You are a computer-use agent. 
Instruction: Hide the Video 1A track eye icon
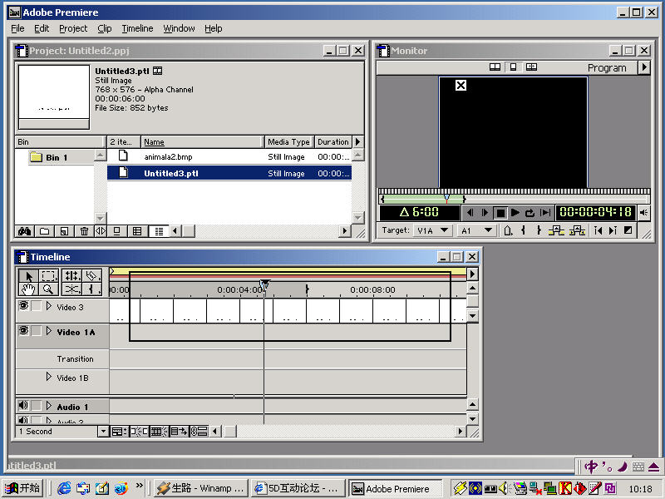point(24,330)
